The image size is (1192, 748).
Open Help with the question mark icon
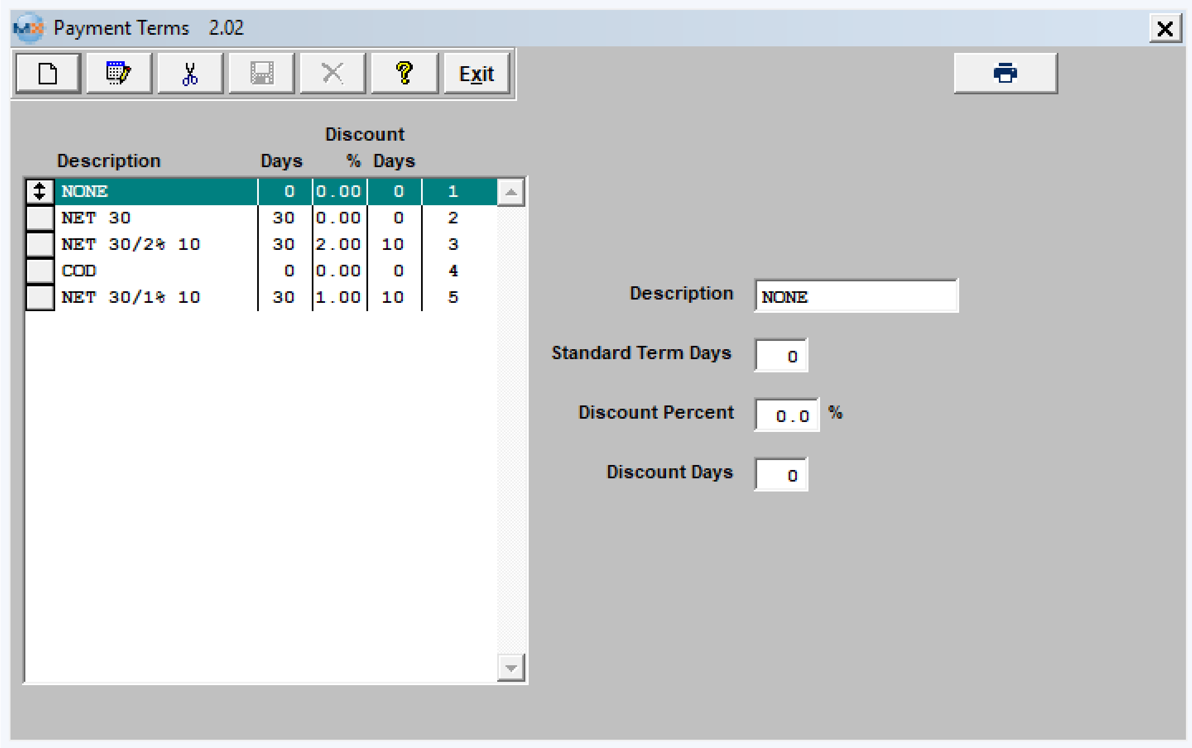405,73
